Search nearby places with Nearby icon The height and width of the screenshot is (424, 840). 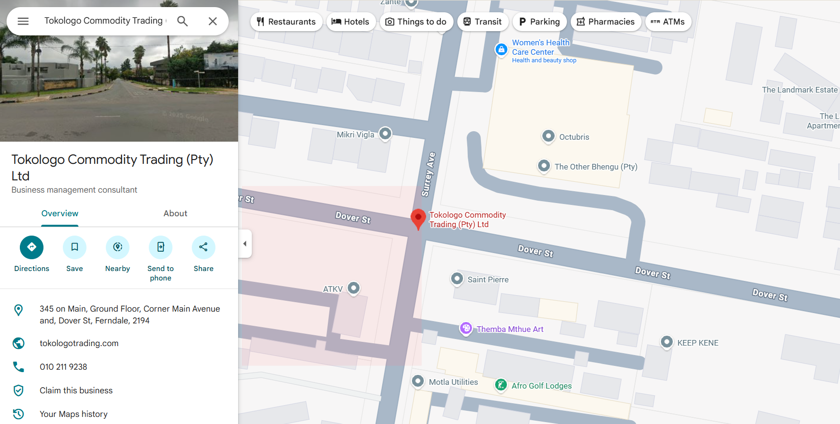tap(118, 247)
